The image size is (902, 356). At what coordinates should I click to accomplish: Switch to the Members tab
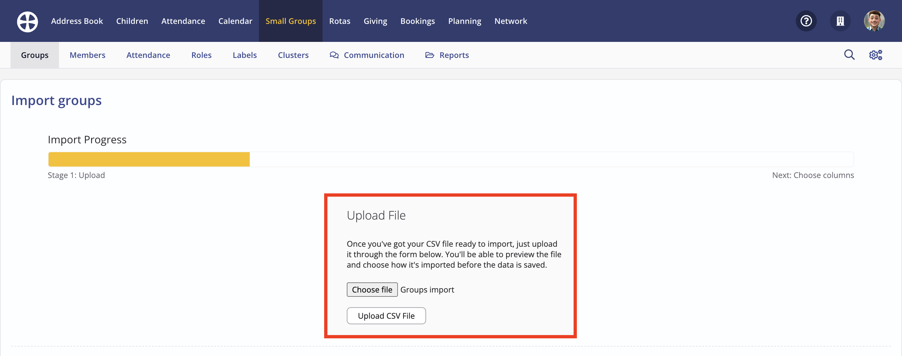pyautogui.click(x=88, y=55)
